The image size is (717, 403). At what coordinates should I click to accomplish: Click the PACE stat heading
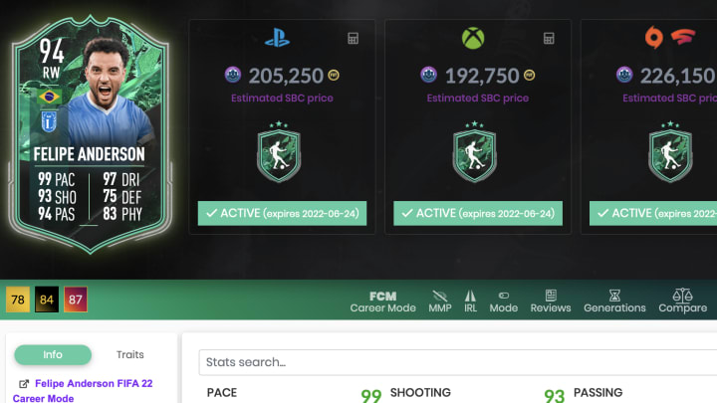point(222,392)
